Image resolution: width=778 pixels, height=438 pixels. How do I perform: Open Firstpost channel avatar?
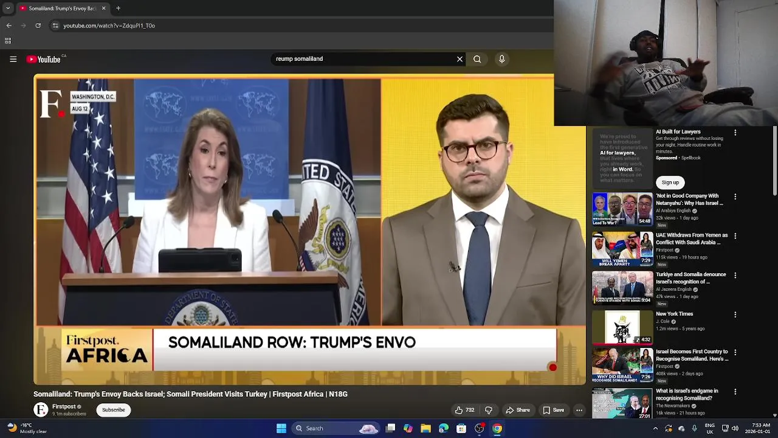coord(41,410)
